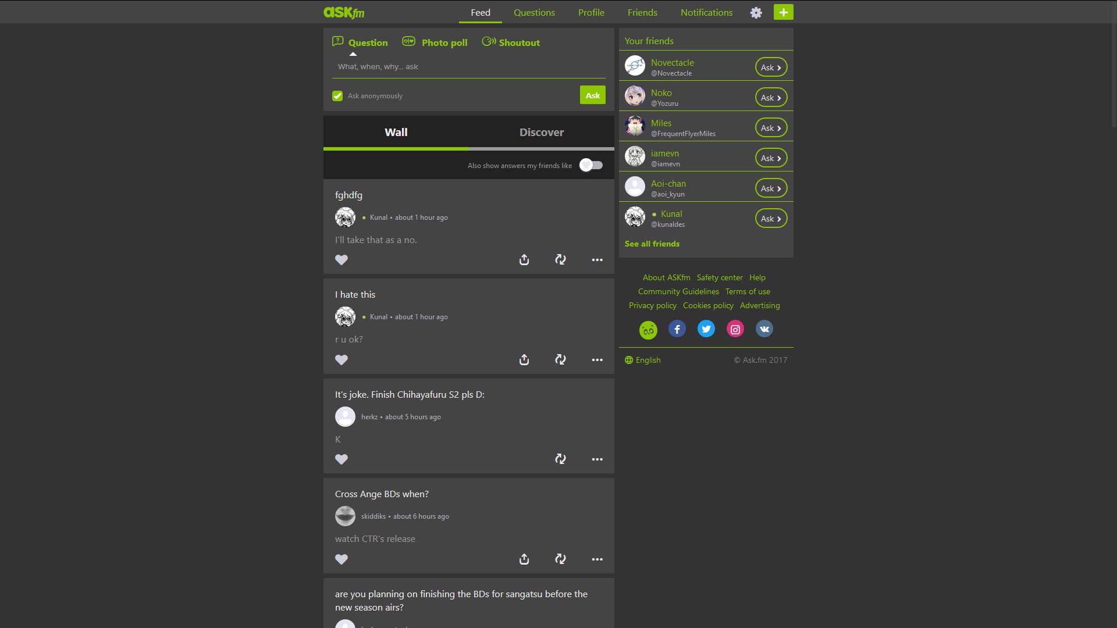Open the settings gear menu
This screenshot has height=628, width=1117.
tap(756, 12)
